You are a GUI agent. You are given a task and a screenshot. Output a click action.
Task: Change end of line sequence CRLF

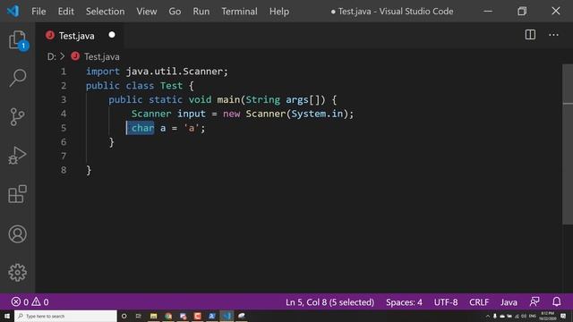479,302
